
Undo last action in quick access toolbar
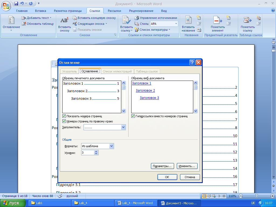tap(22, 4)
